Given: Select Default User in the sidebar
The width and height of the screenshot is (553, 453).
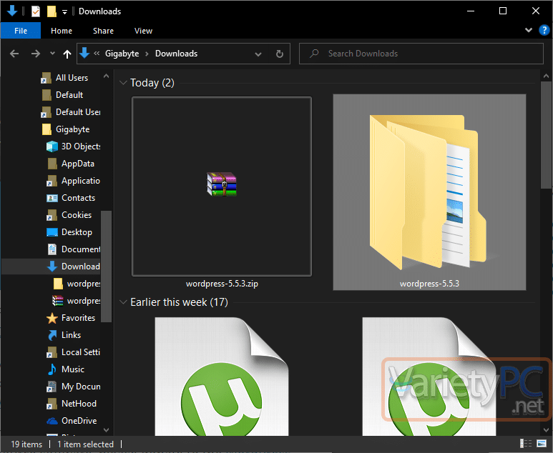Looking at the screenshot, I should 78,112.
